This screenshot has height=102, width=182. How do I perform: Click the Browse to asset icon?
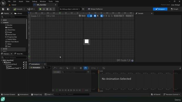8,9
